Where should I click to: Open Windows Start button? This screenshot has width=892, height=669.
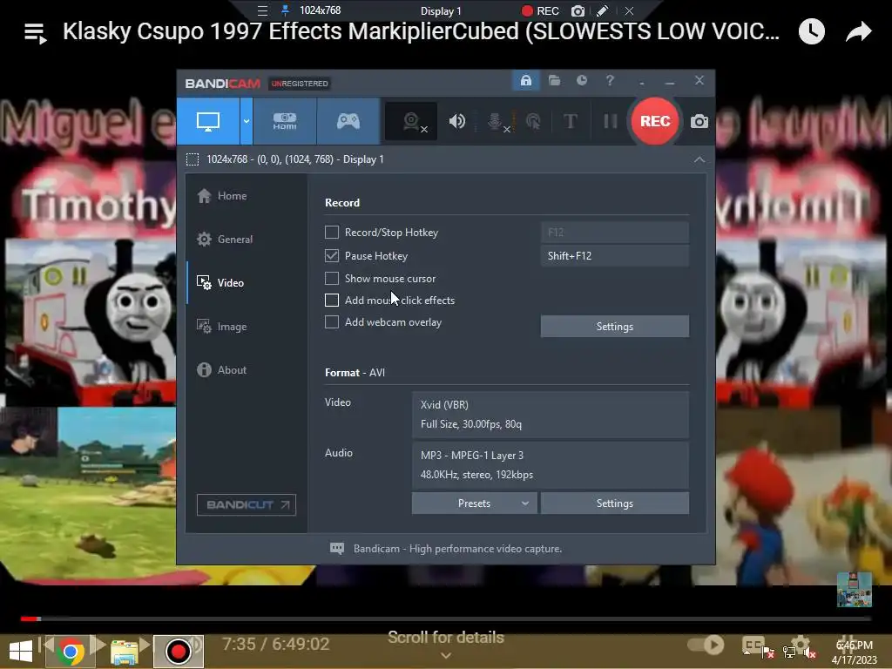click(21, 652)
